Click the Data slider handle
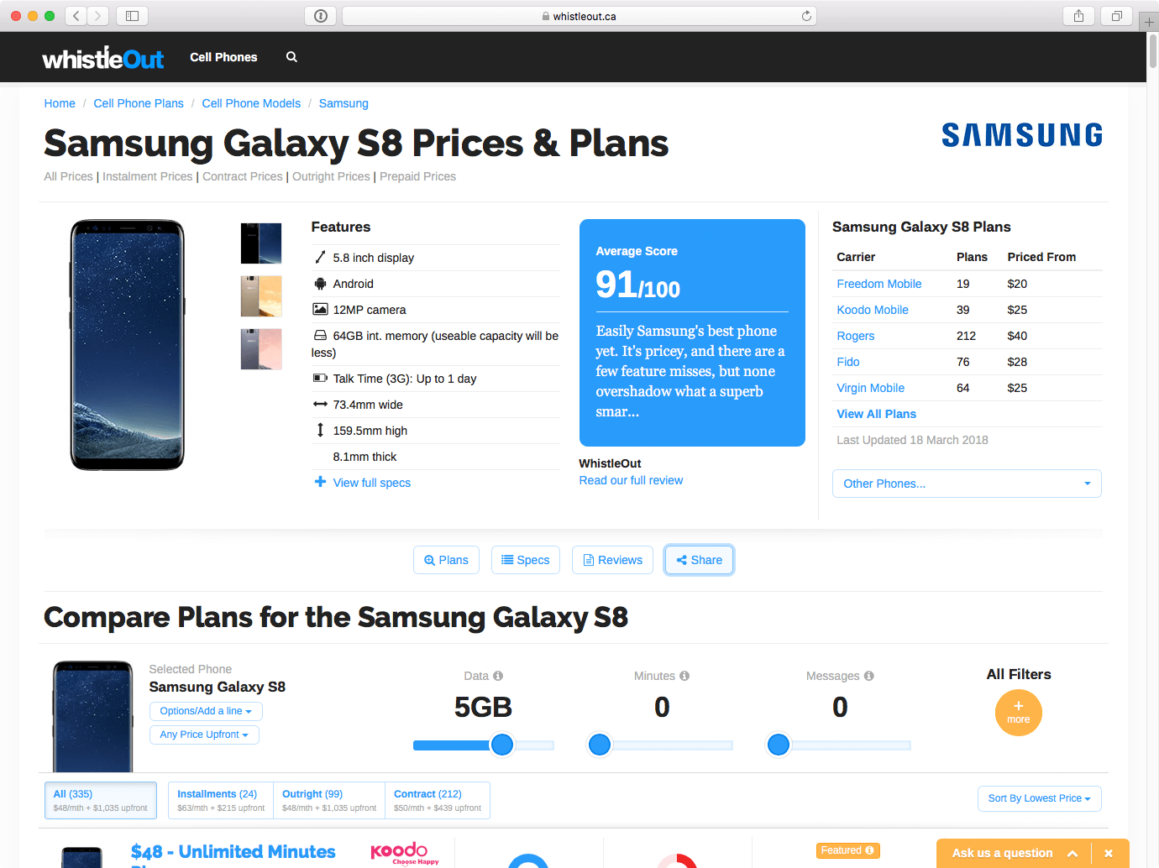The height and width of the screenshot is (868, 1159). [x=502, y=745]
